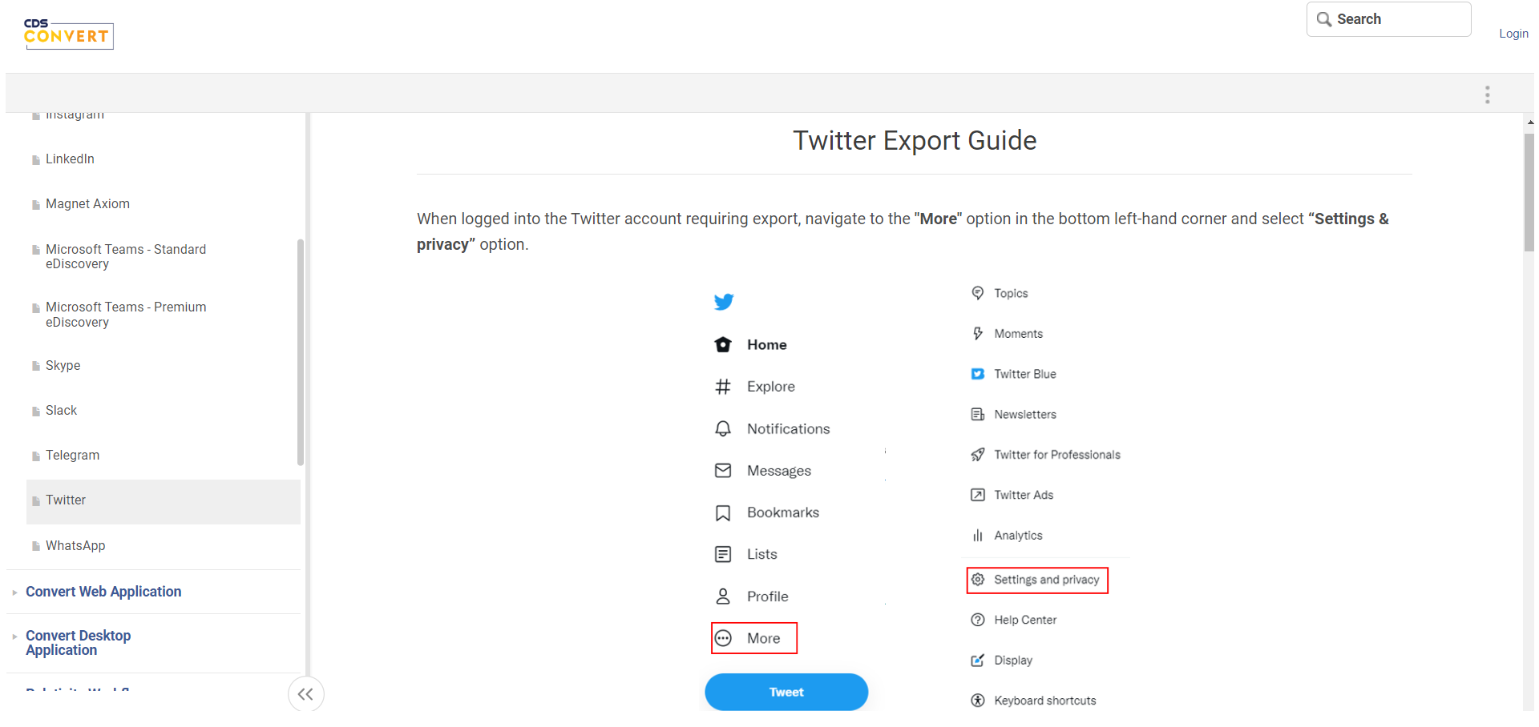Click the Twitter Blue icon
1539x727 pixels.
click(978, 374)
